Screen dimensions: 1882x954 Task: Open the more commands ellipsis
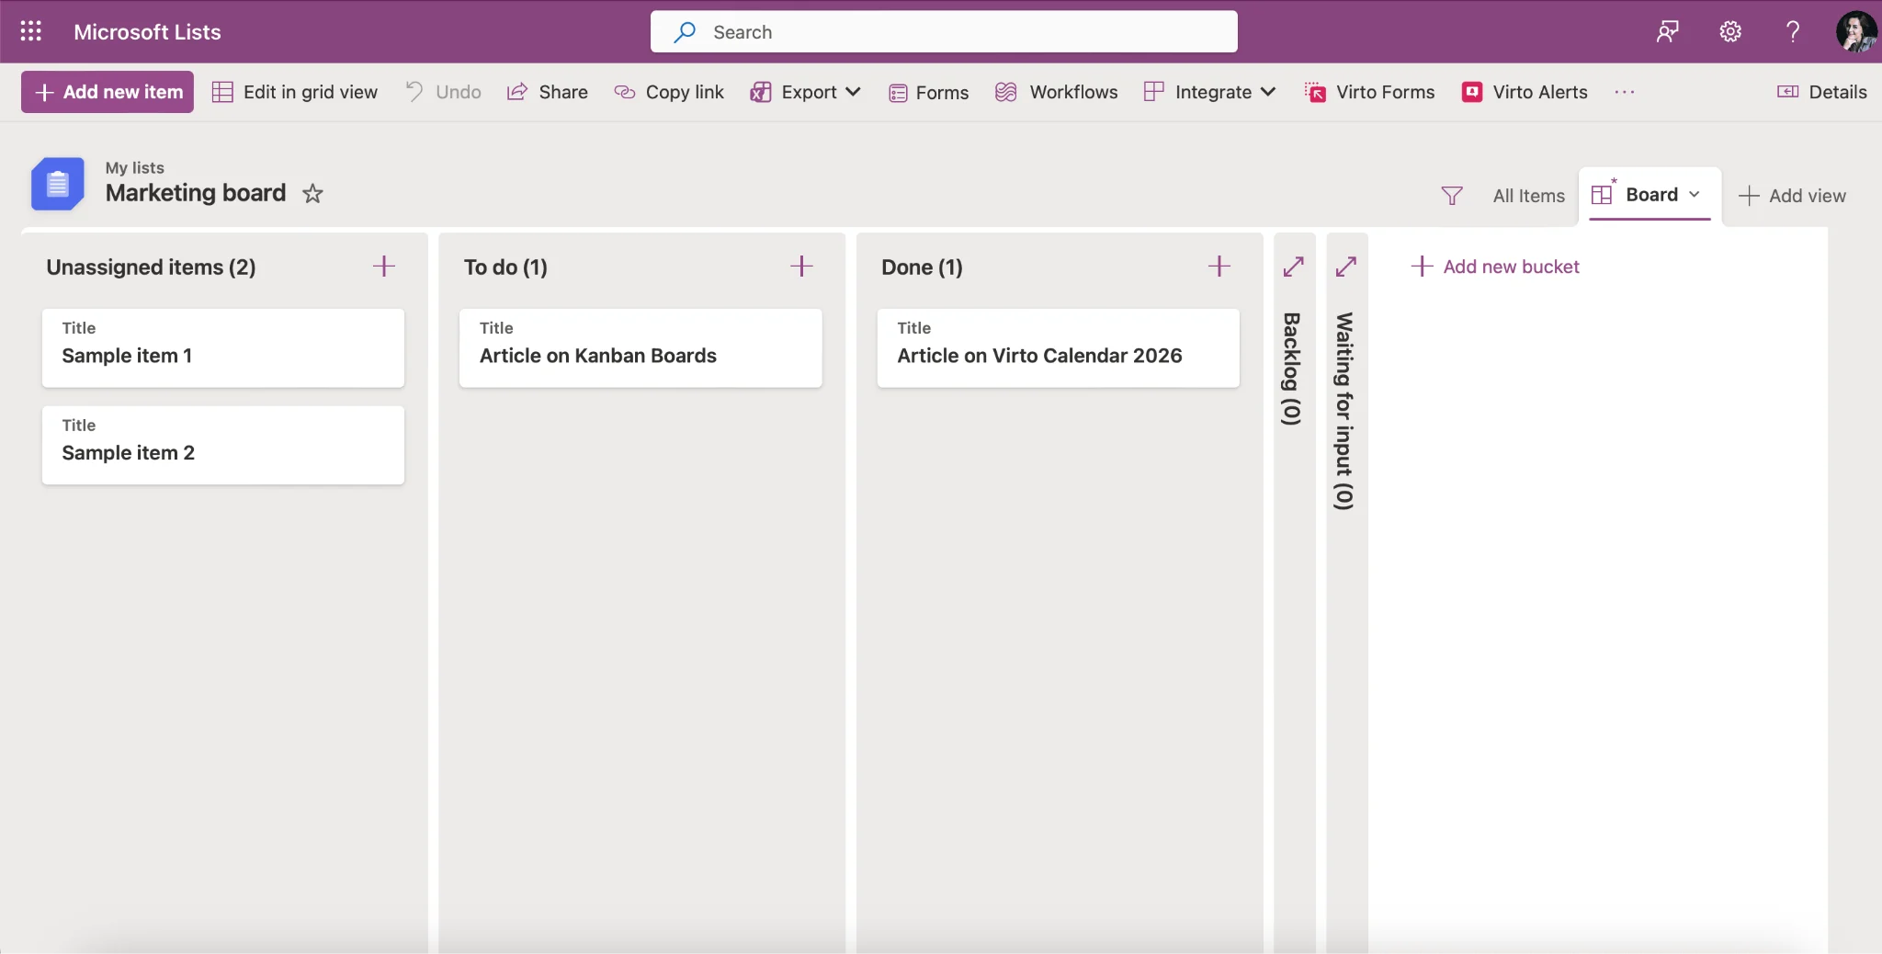point(1625,92)
